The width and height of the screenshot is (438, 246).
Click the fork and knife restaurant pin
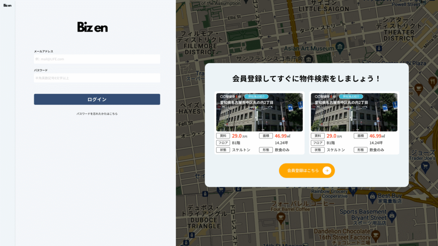(x=432, y=81)
